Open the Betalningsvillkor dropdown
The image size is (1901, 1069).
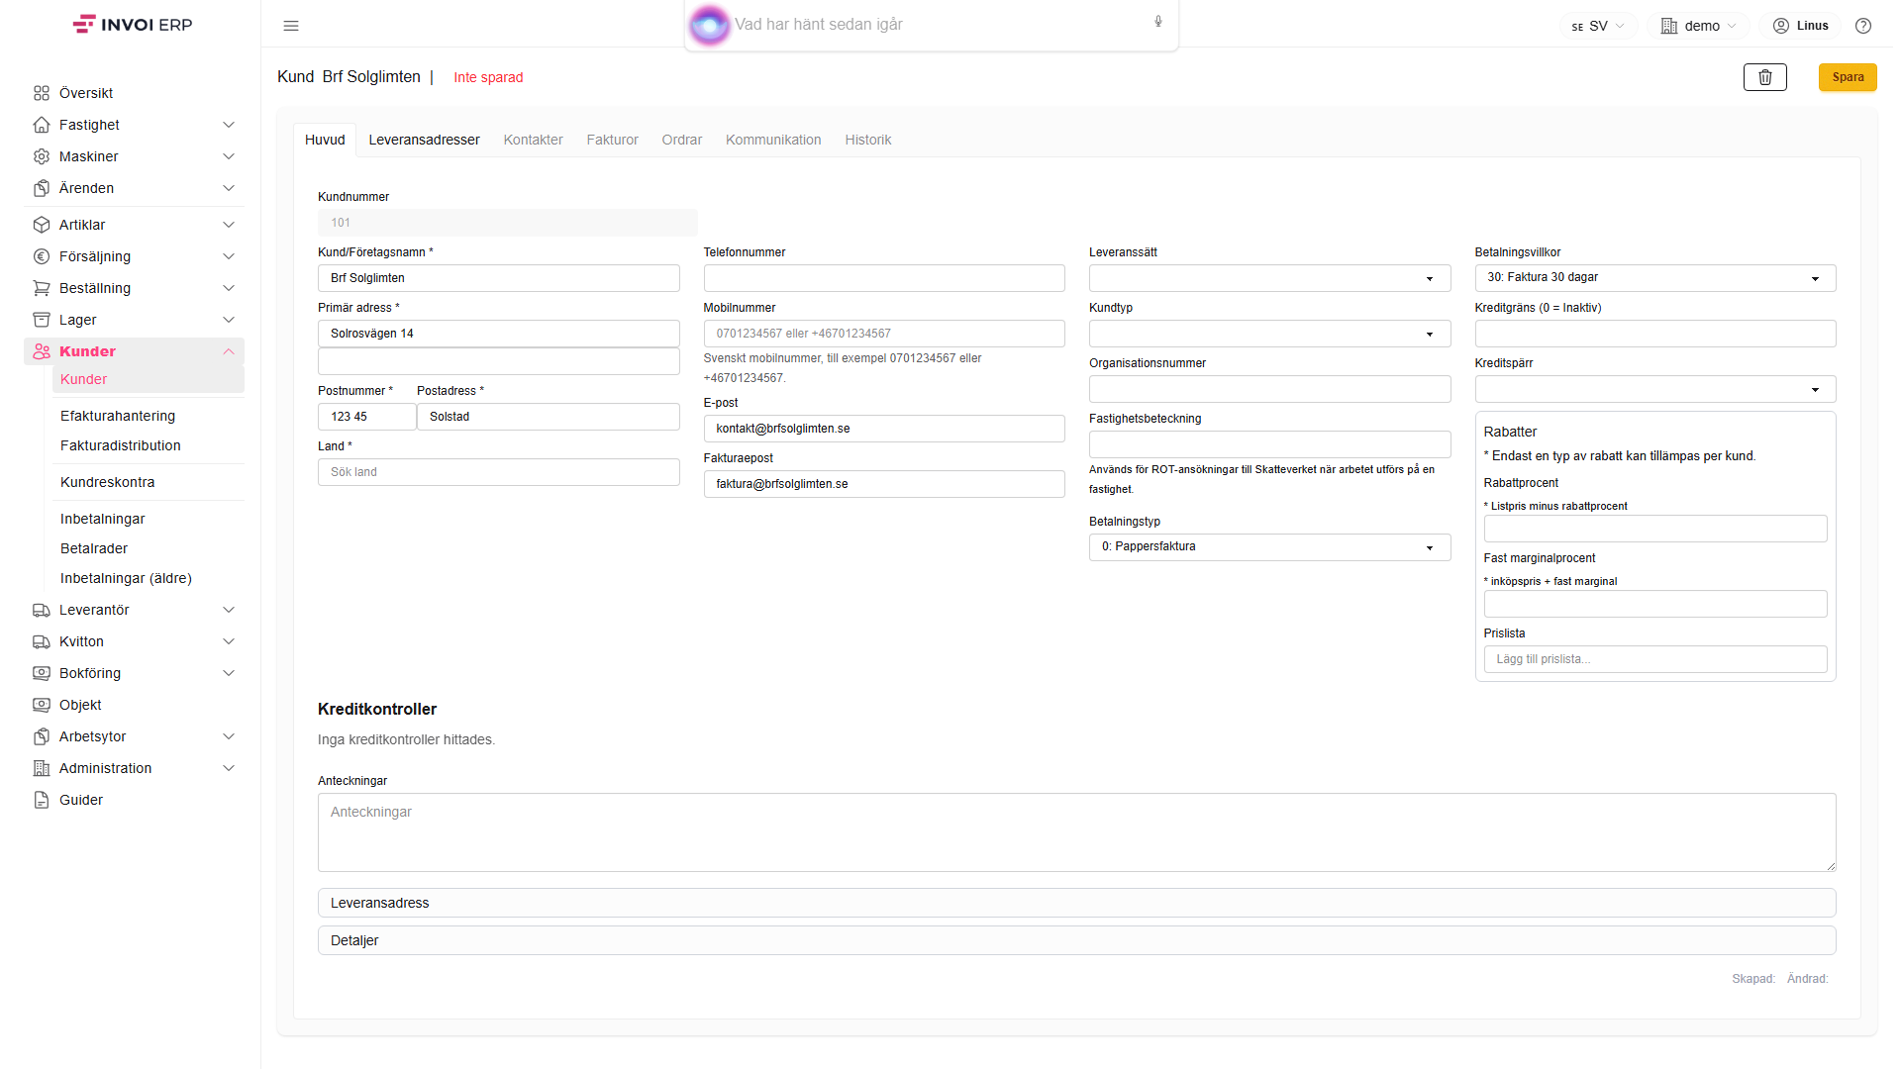click(1654, 278)
